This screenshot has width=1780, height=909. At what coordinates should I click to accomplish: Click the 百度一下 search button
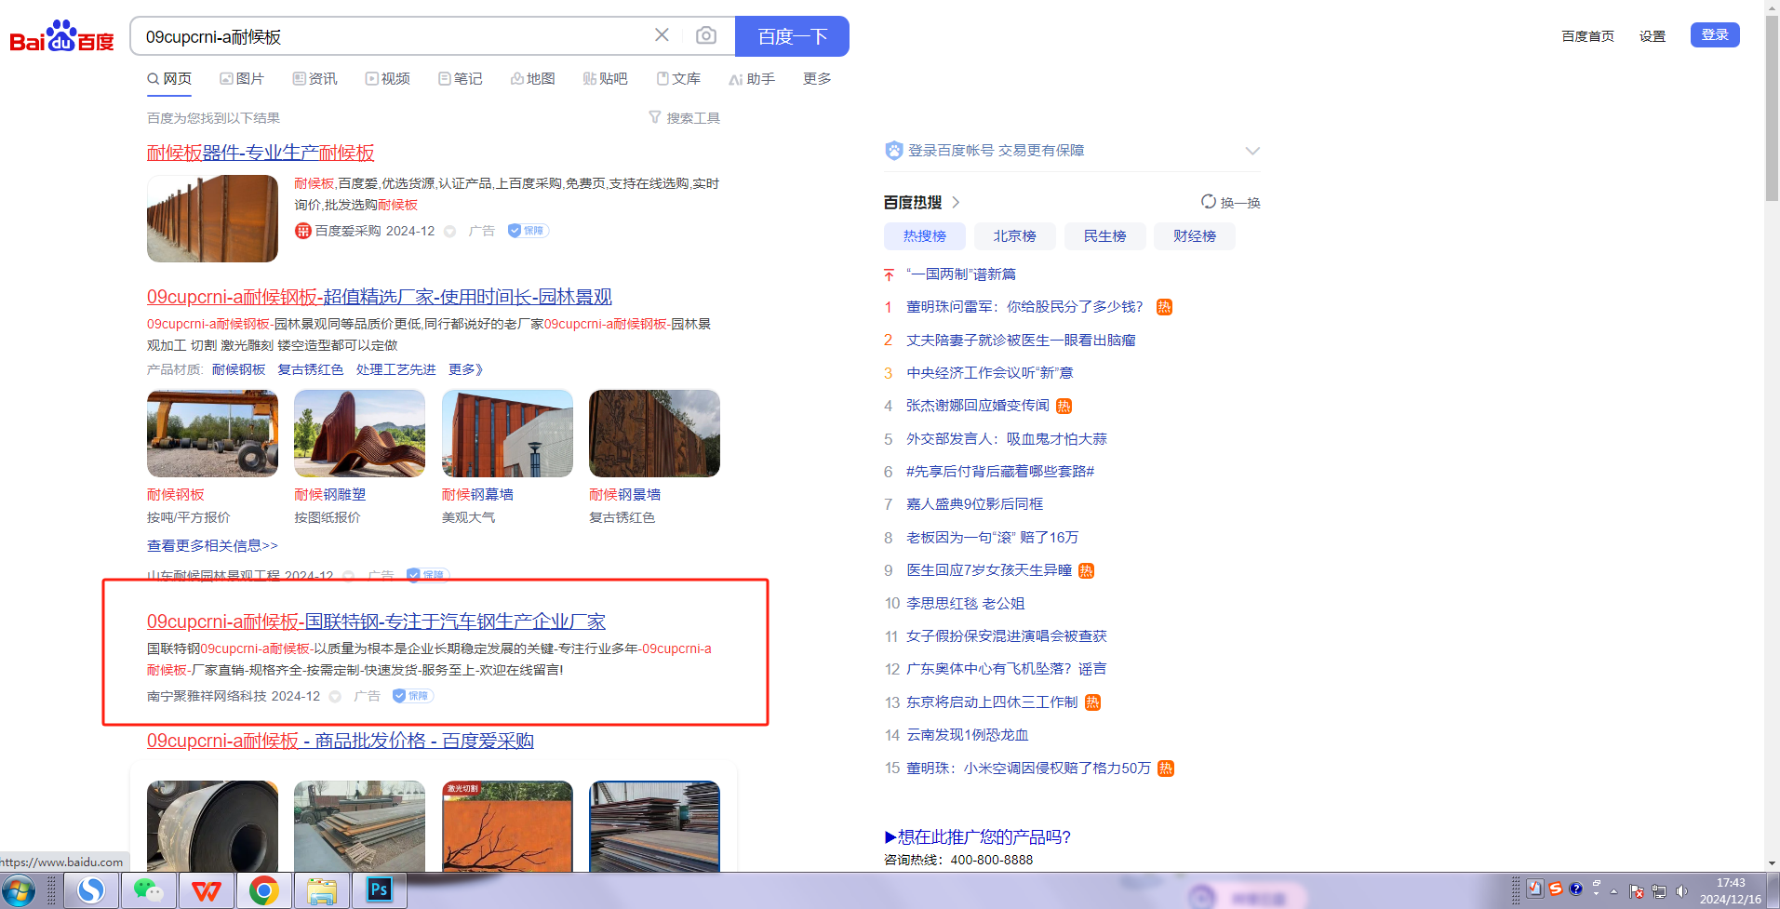coord(792,36)
